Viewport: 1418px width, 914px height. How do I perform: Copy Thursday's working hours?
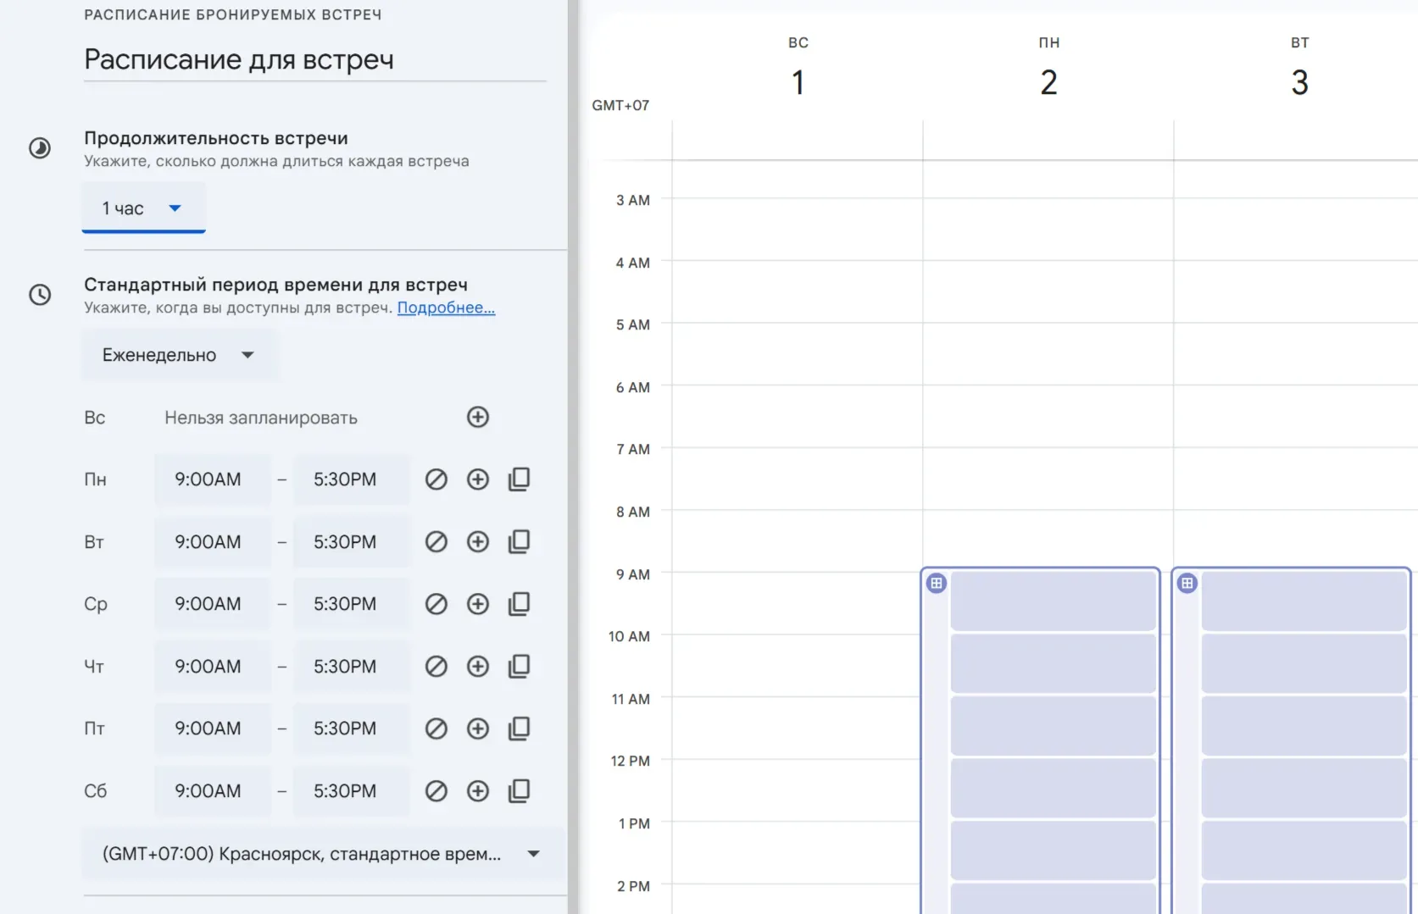(519, 666)
